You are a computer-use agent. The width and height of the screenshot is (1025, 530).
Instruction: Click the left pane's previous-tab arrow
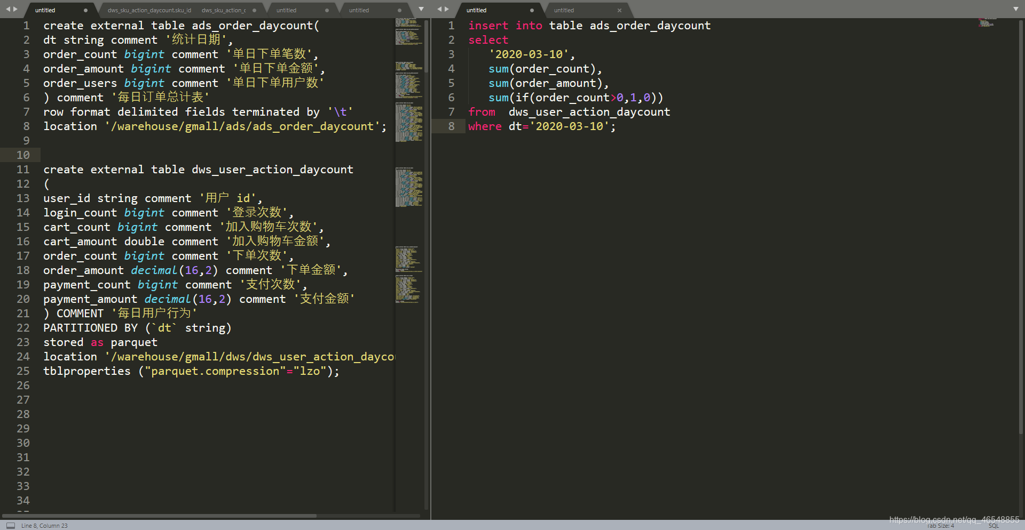click(x=8, y=9)
